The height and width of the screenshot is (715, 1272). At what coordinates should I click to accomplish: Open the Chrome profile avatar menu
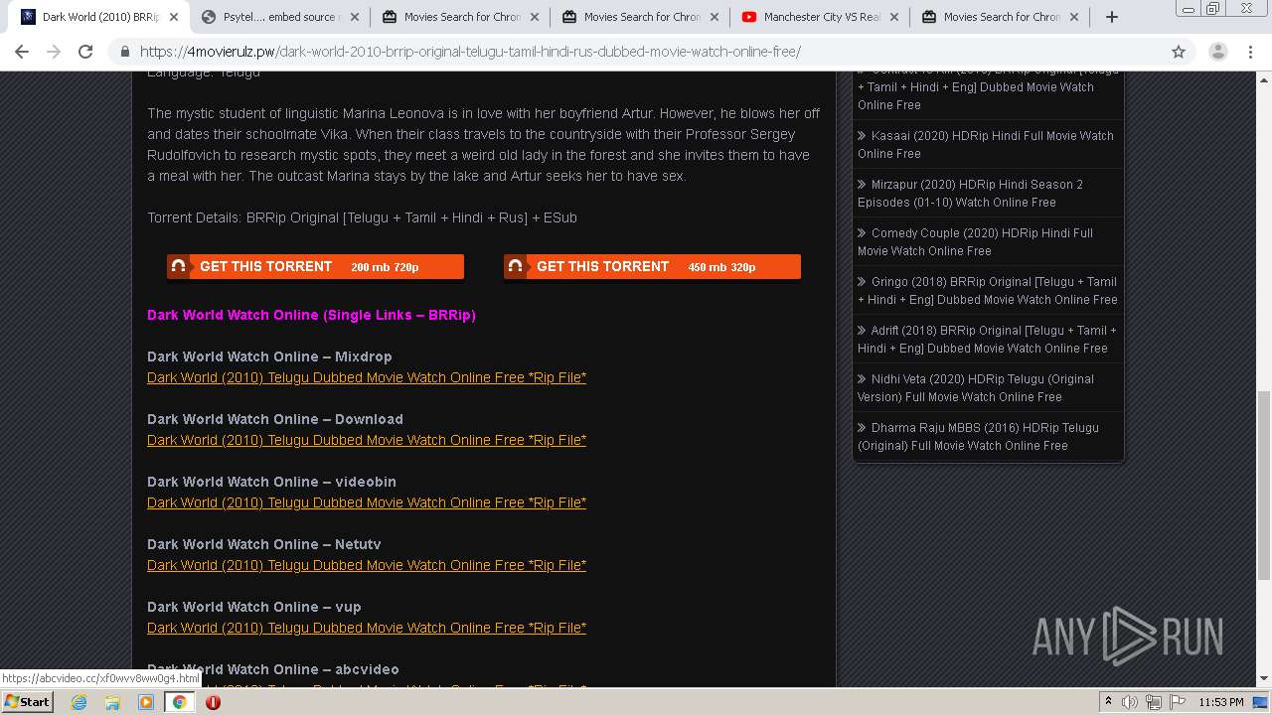(x=1217, y=52)
